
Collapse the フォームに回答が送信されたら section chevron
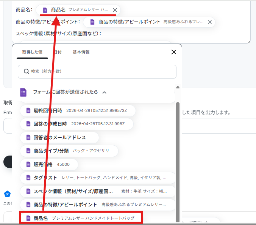pos(104,93)
